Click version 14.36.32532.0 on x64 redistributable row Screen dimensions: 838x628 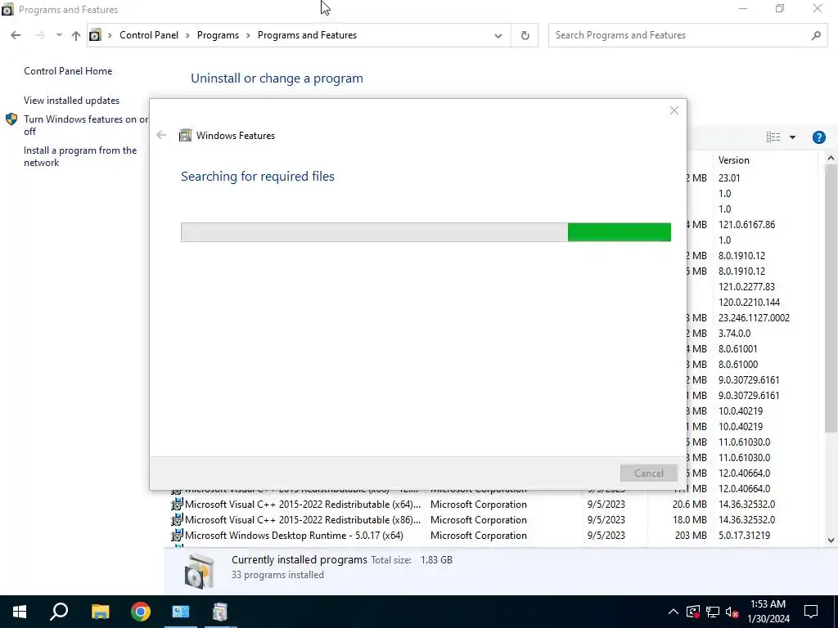coord(746,504)
